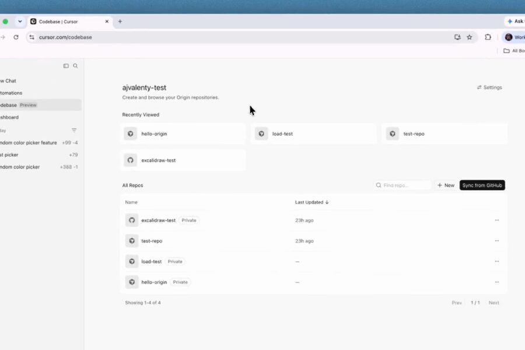Open the codebase Settings
Viewport: 525px width, 350px height.
(489, 87)
